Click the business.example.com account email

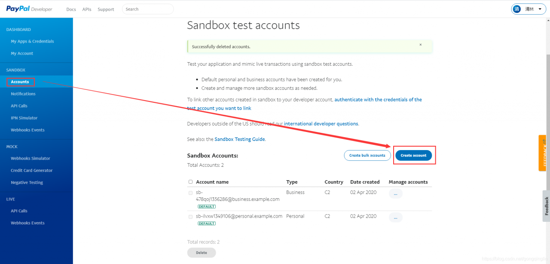pyautogui.click(x=238, y=196)
